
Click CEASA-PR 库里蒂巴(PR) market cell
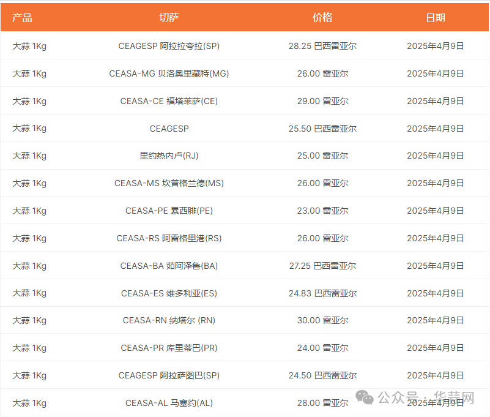[169, 348]
